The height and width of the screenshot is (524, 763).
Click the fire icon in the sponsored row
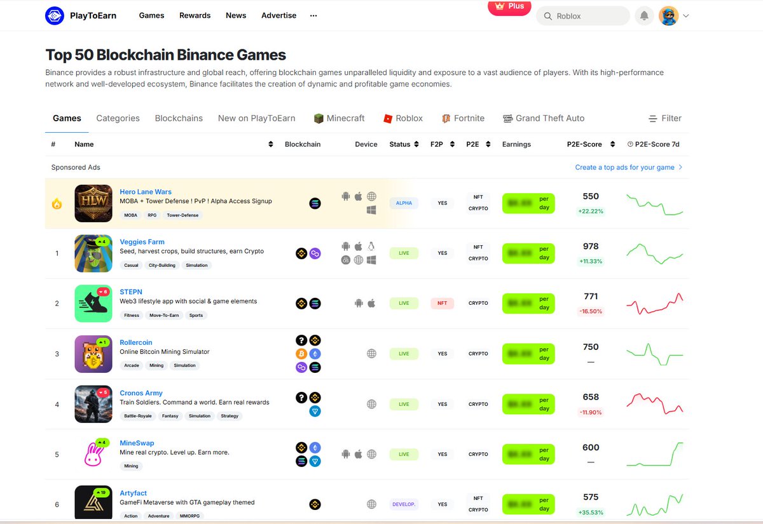(57, 204)
